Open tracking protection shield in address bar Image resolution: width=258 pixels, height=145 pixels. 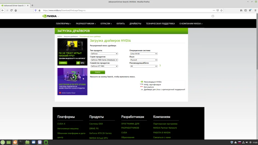point(36,10)
